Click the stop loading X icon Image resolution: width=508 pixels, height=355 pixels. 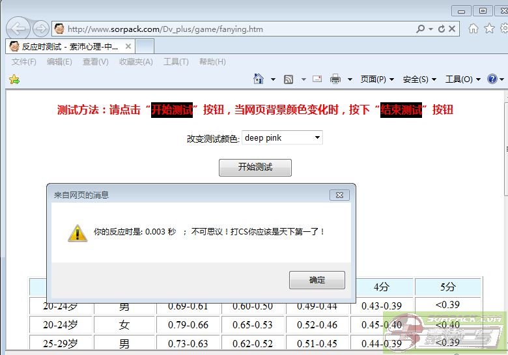(453, 29)
